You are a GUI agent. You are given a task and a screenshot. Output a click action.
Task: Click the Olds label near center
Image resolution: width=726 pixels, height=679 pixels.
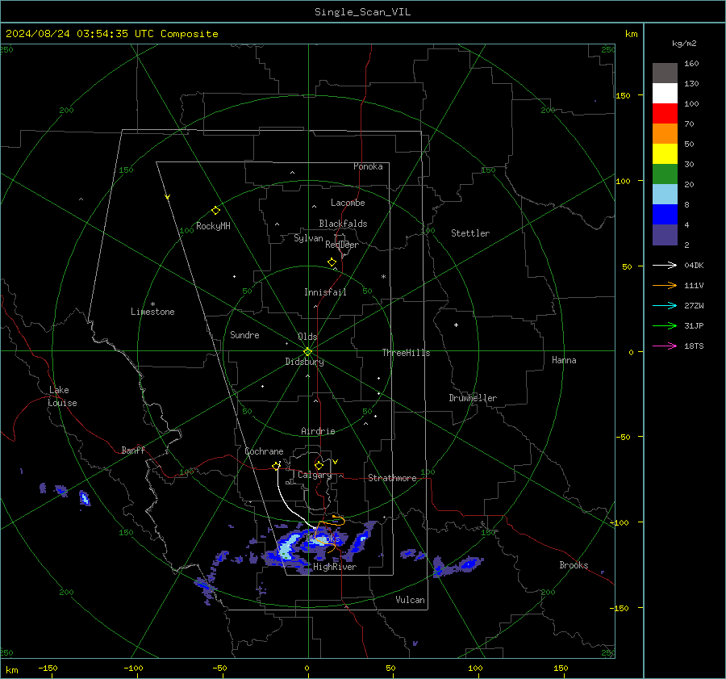307,337
